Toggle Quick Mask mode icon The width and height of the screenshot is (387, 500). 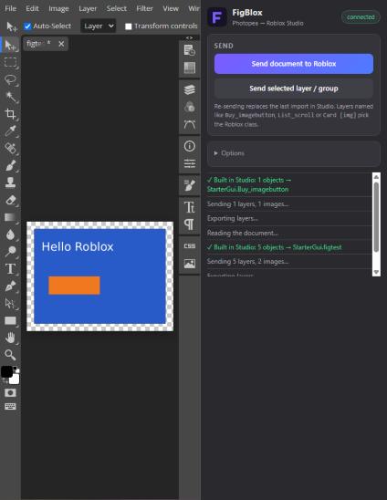pyautogui.click(x=10, y=393)
